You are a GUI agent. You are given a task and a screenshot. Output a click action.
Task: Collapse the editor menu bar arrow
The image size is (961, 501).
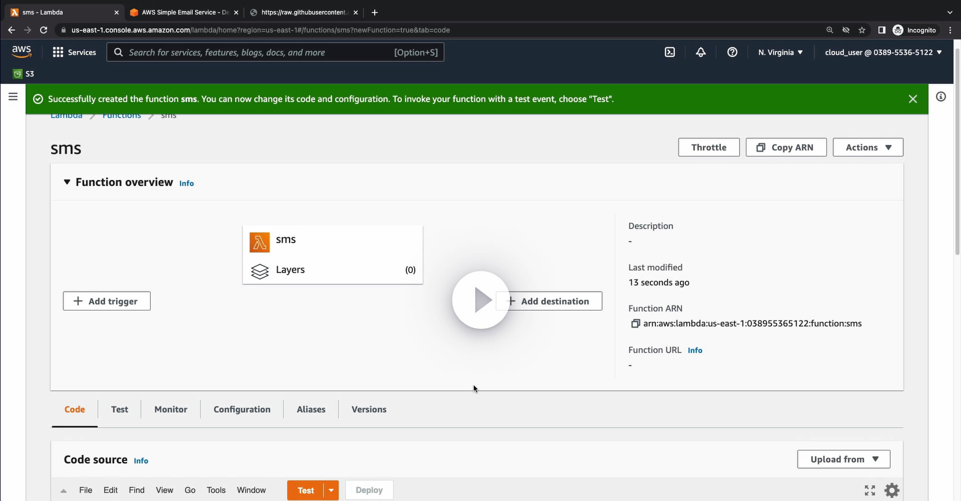(x=63, y=490)
